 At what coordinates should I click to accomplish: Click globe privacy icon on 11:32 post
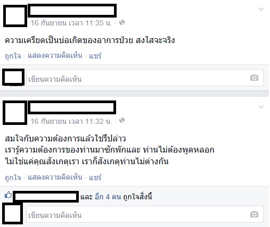pos(122,120)
